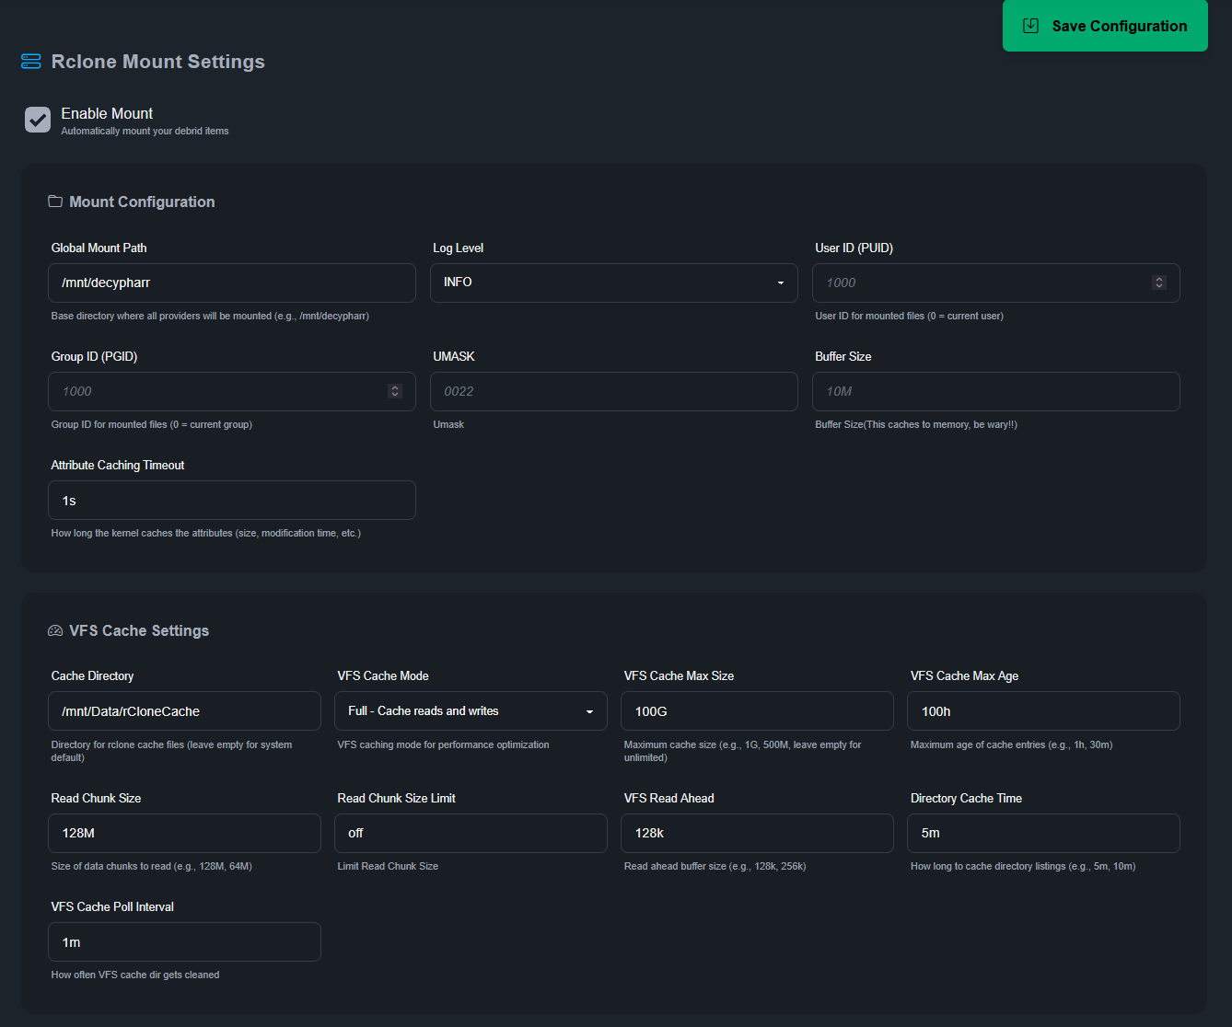Click the 'Base directory where all providers' hint
Viewport: 1232px width, 1027px height.
(x=210, y=316)
